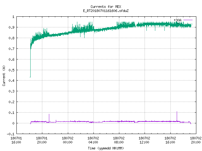Click the y-axis tick label -0.1
202x151 pixels.
point(10,134)
